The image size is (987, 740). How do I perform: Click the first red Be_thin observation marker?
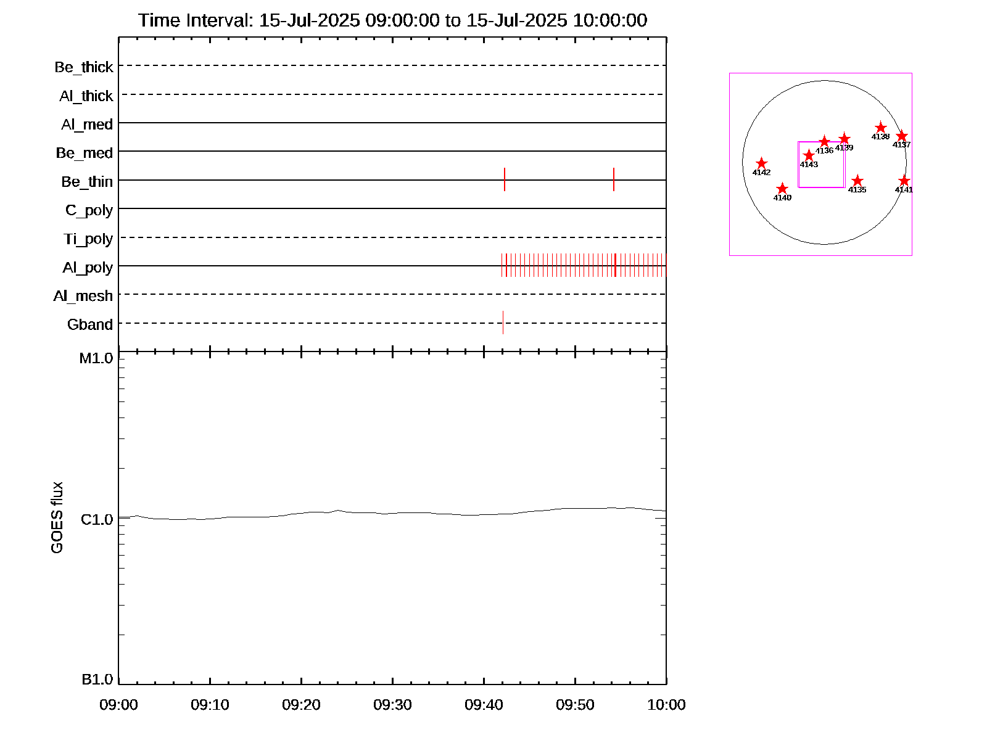505,179
